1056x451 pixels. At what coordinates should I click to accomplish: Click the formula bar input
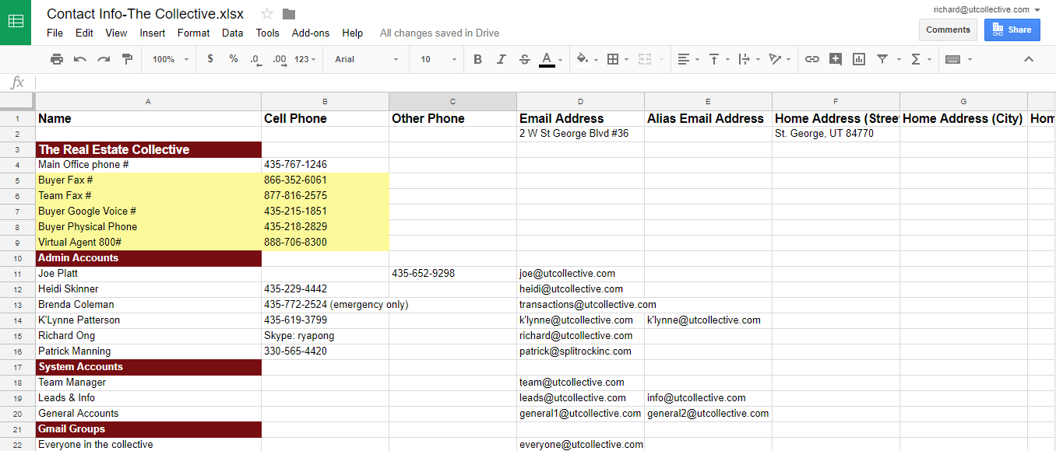545,82
